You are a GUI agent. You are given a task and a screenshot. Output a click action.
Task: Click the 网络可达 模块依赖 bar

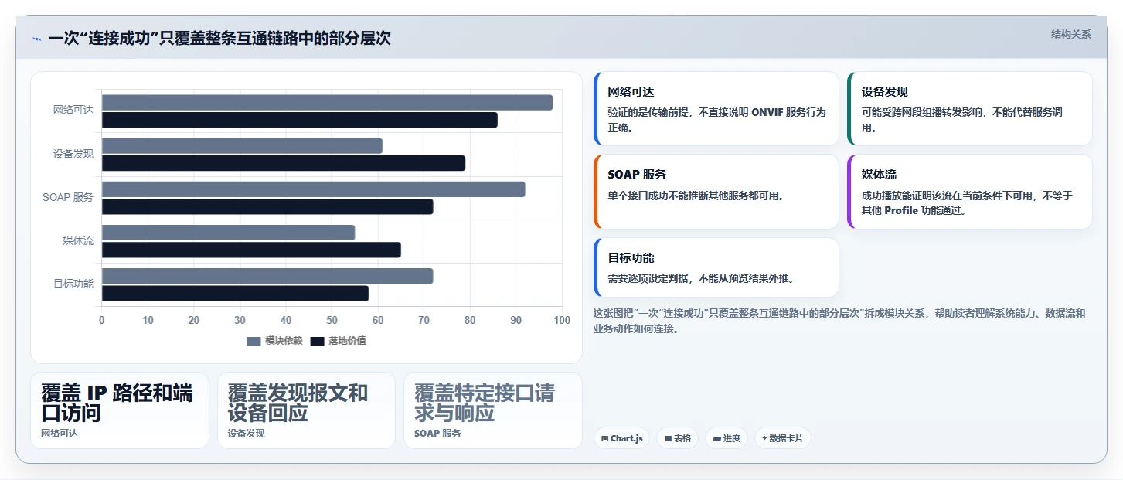click(327, 103)
